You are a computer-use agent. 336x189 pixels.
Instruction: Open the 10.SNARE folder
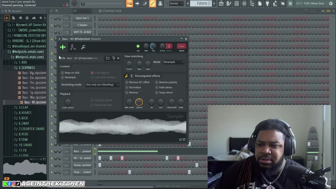tap(25, 145)
